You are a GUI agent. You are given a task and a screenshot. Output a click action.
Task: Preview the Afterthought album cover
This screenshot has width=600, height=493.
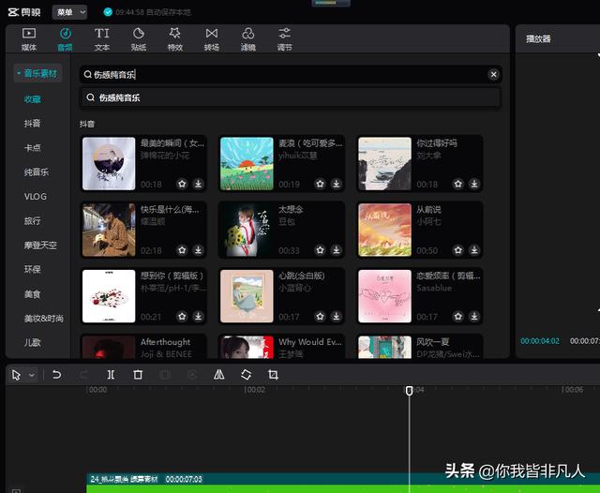tap(109, 348)
